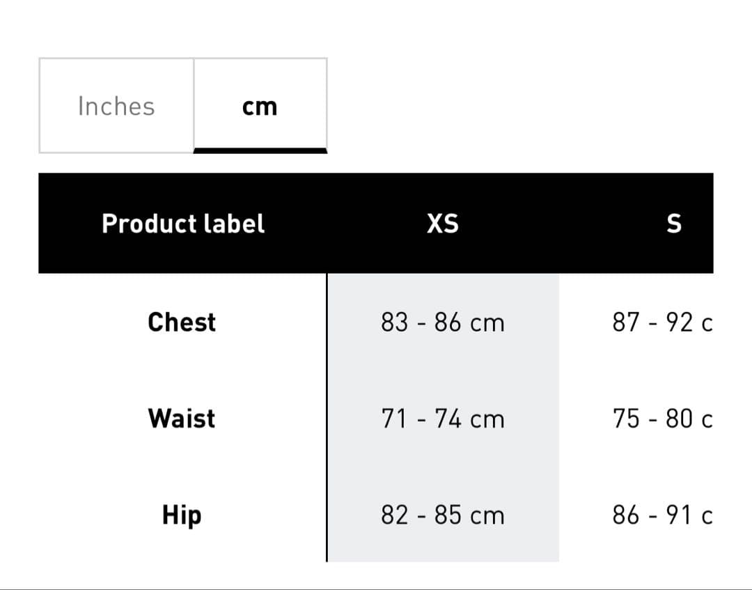The width and height of the screenshot is (752, 590).
Task: Click the XS hip value 82 - 85 cm
Action: pyautogui.click(x=443, y=515)
